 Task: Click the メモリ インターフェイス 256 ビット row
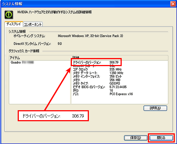97,76
